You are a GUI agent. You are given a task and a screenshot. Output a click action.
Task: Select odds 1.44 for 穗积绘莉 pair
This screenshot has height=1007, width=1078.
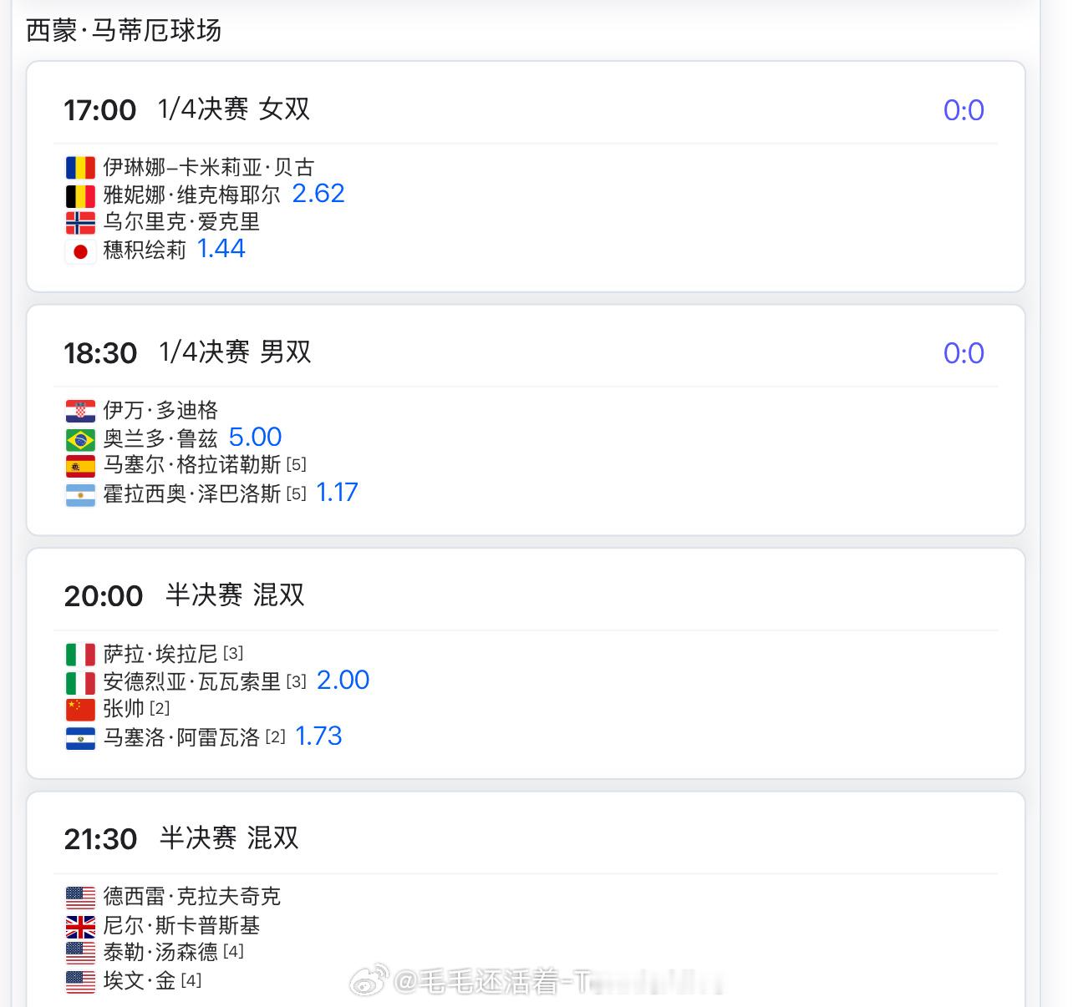click(x=221, y=249)
